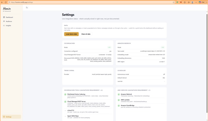Click the Connection configured 'yes' value
Image resolution: width=208 pixels, height=121 pixels.
coord(110,51)
